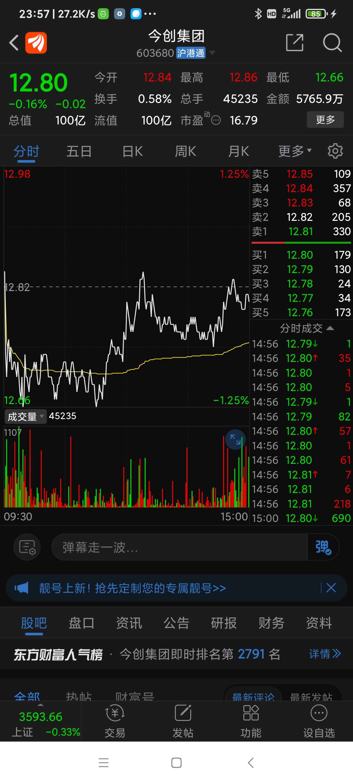Tap the 15:00 trade row with 690
The image size is (353, 784).
pyautogui.click(x=301, y=518)
